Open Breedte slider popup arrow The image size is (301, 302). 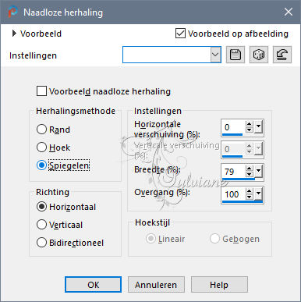[x=258, y=171]
